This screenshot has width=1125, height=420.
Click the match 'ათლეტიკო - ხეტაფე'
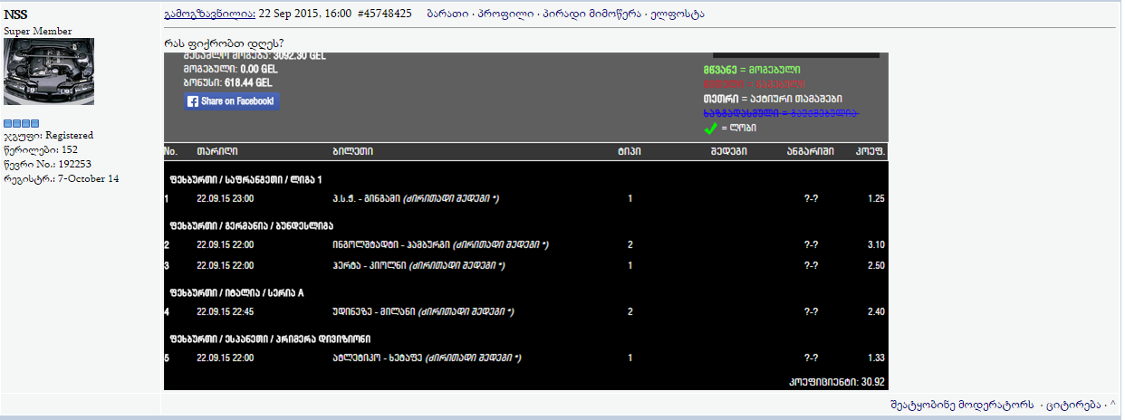click(378, 358)
